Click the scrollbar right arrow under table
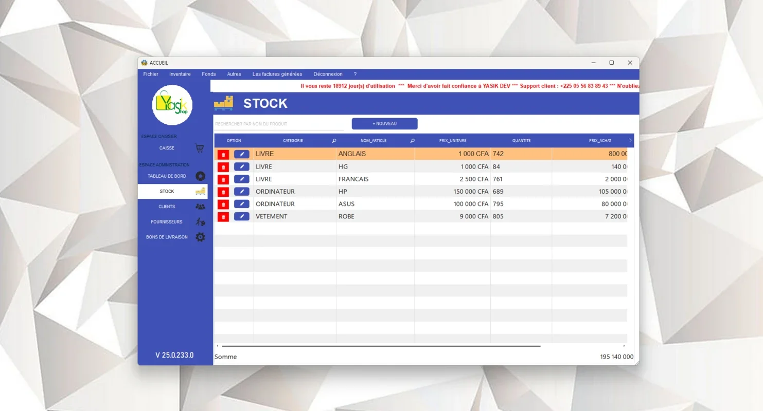 [624, 346]
